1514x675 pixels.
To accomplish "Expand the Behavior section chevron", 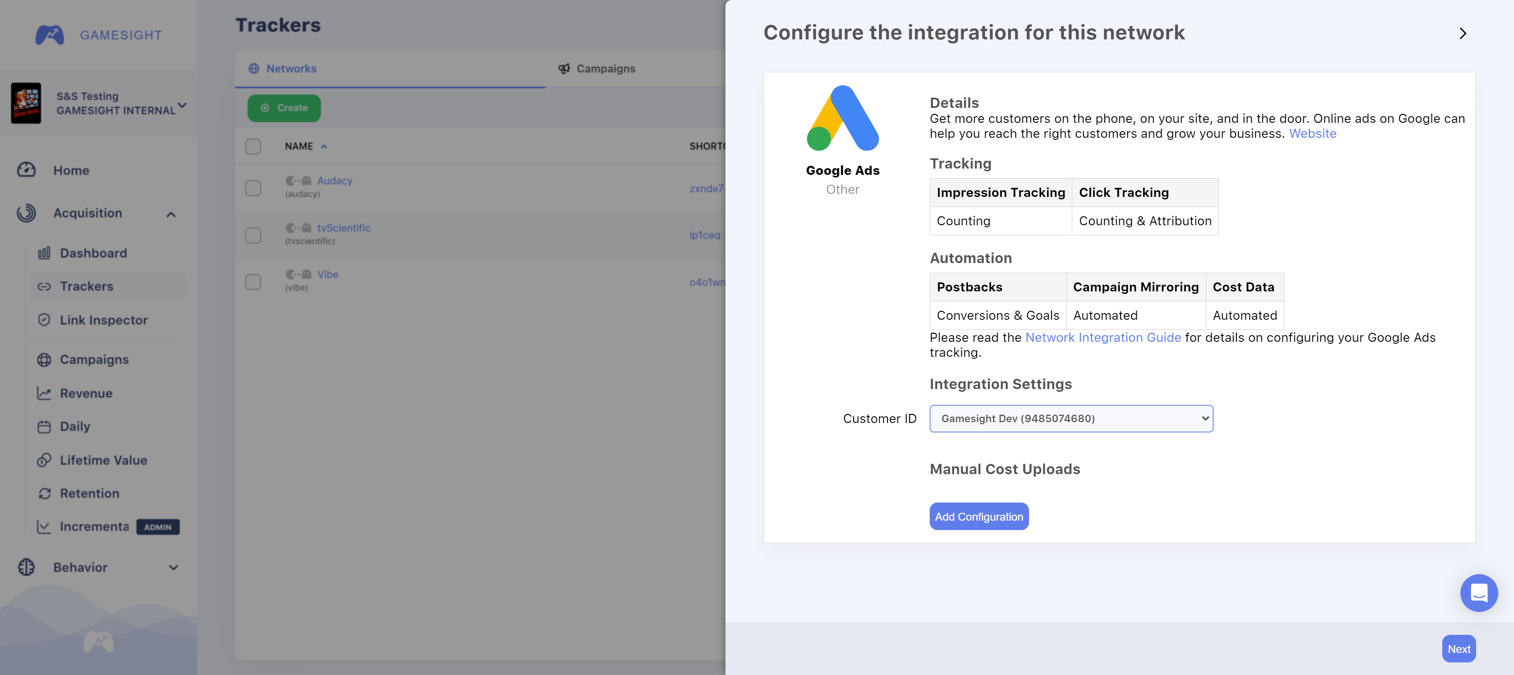I will click(x=173, y=567).
